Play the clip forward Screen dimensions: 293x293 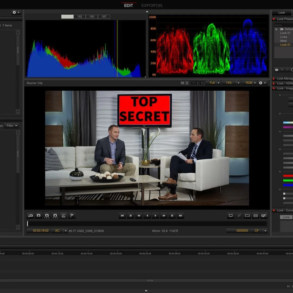[x=155, y=216]
